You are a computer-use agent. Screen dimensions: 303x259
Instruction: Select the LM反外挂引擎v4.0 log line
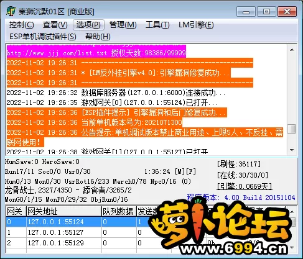118,73
